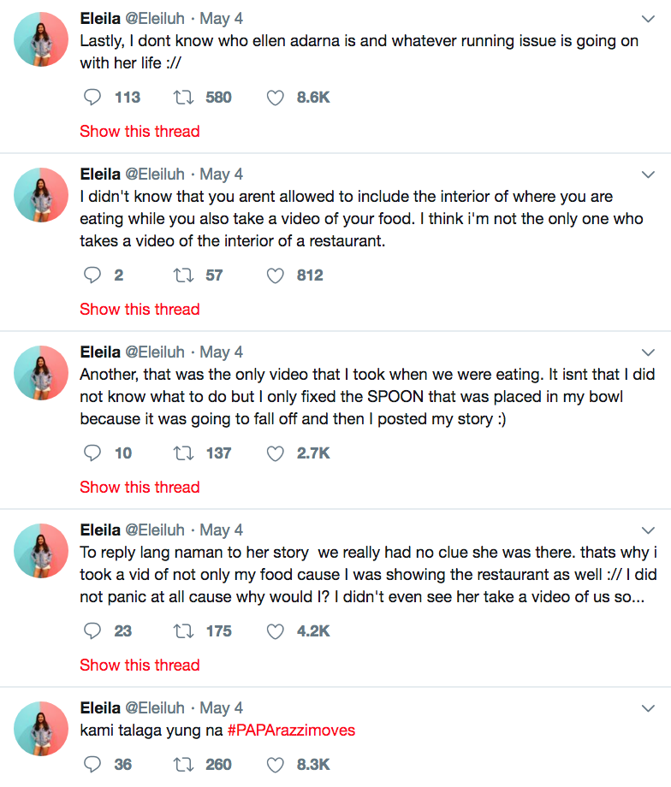
Task: Retweet the tweet with 260 retweets
Action: (182, 765)
